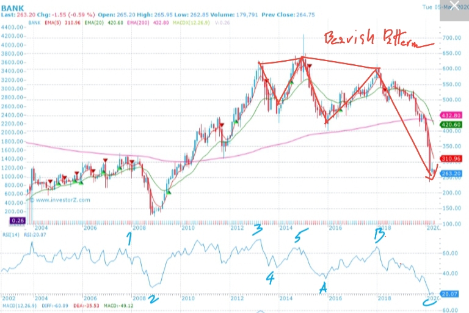Click the large BANK ticker title
The width and height of the screenshot is (469, 313).
click(x=13, y=9)
